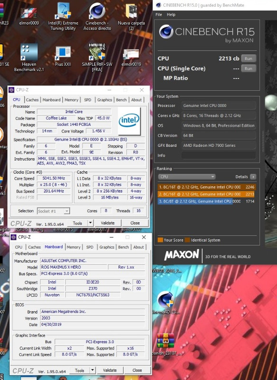Open the Cinebench Help menu
The height and width of the screenshot is (380, 277).
(171, 15)
